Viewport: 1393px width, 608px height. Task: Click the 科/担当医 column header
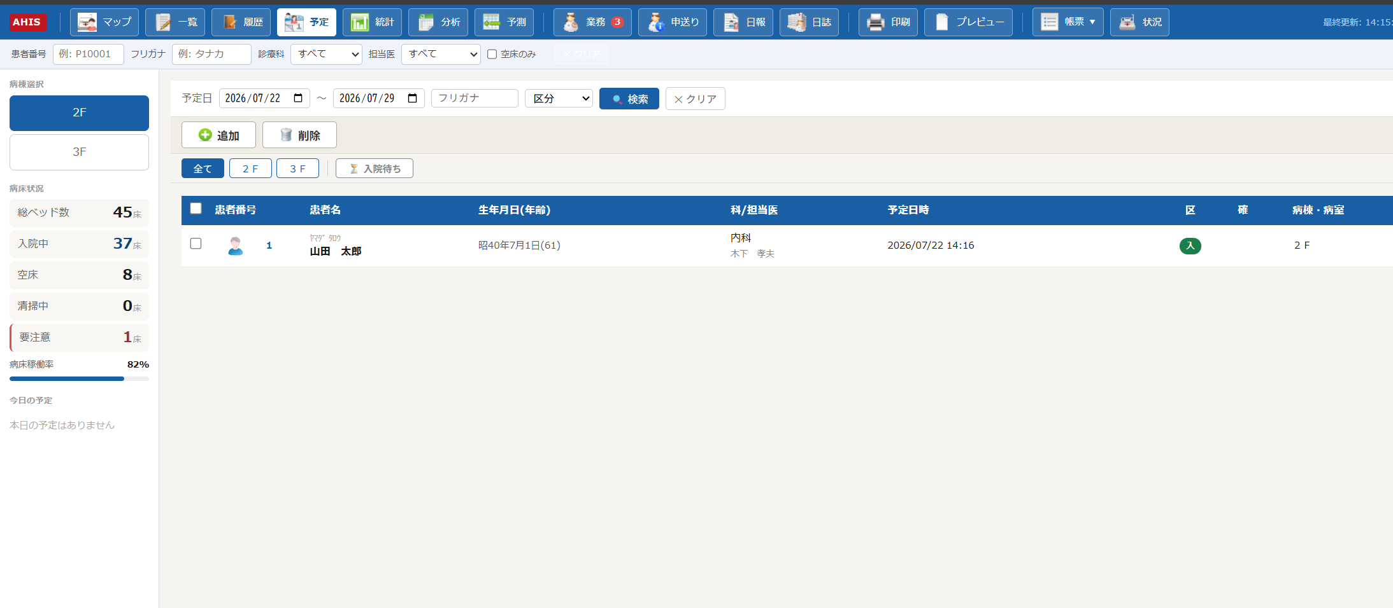coord(754,210)
